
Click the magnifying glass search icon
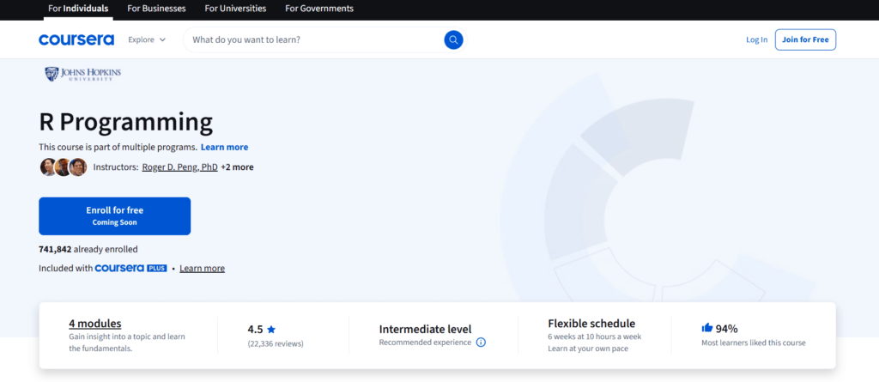(x=453, y=39)
